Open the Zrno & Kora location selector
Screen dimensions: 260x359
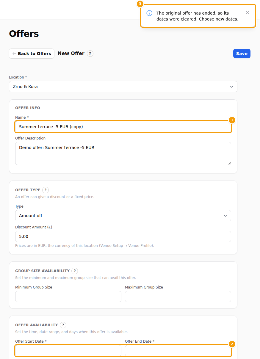click(x=123, y=87)
